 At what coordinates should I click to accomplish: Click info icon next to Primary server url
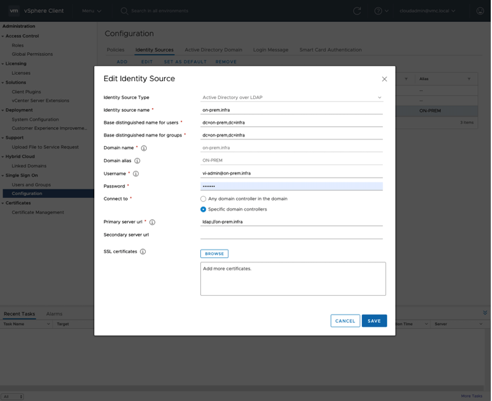point(152,222)
